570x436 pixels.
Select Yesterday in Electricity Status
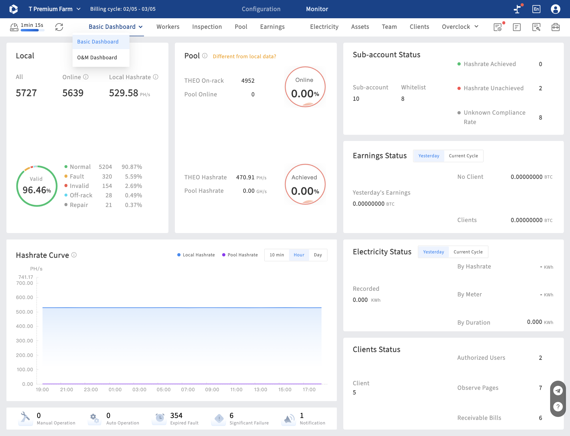tap(434, 252)
